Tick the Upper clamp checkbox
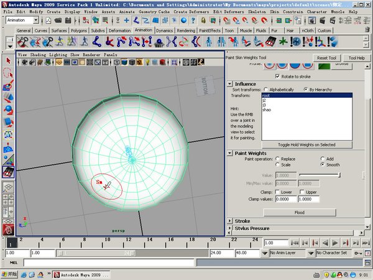This screenshot has height=280, width=373. coord(302,192)
